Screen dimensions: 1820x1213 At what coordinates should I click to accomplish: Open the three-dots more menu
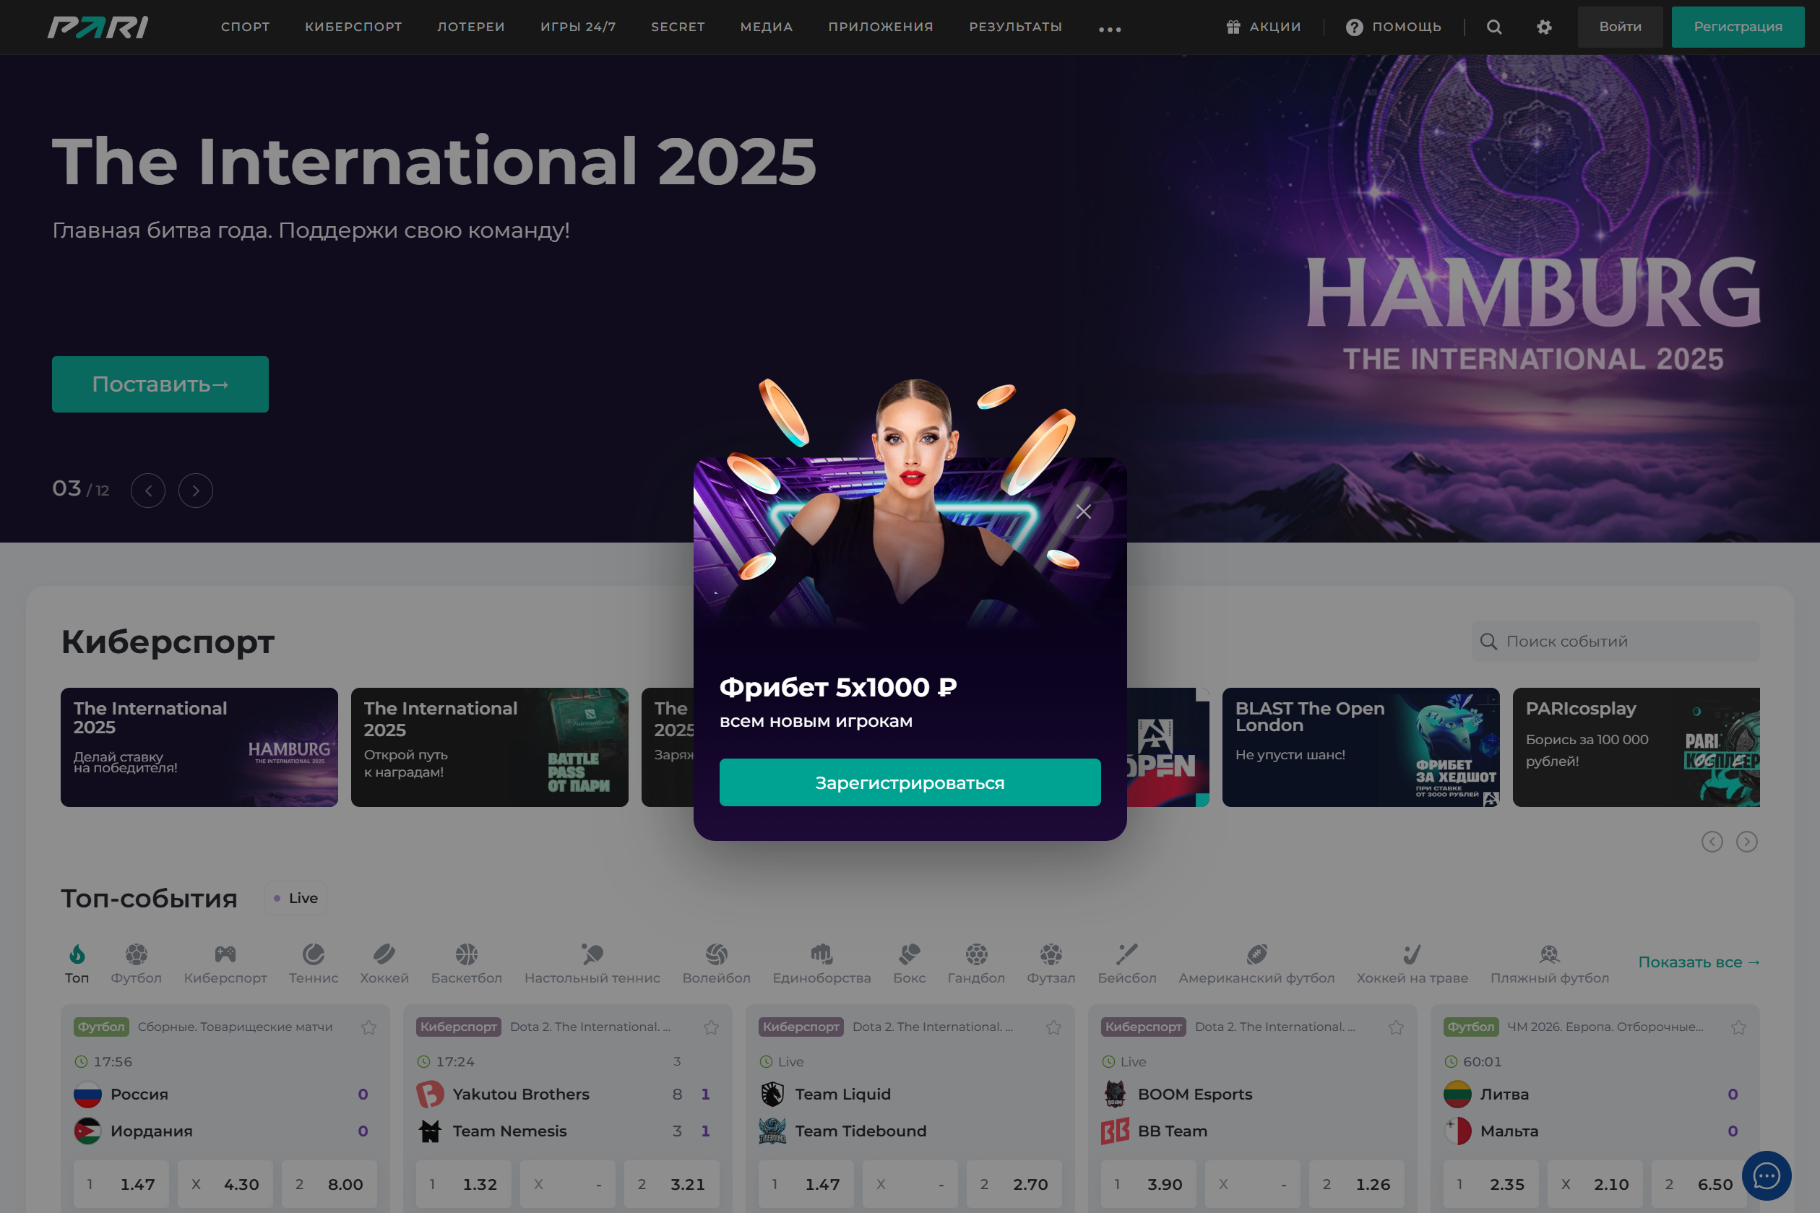(1109, 30)
